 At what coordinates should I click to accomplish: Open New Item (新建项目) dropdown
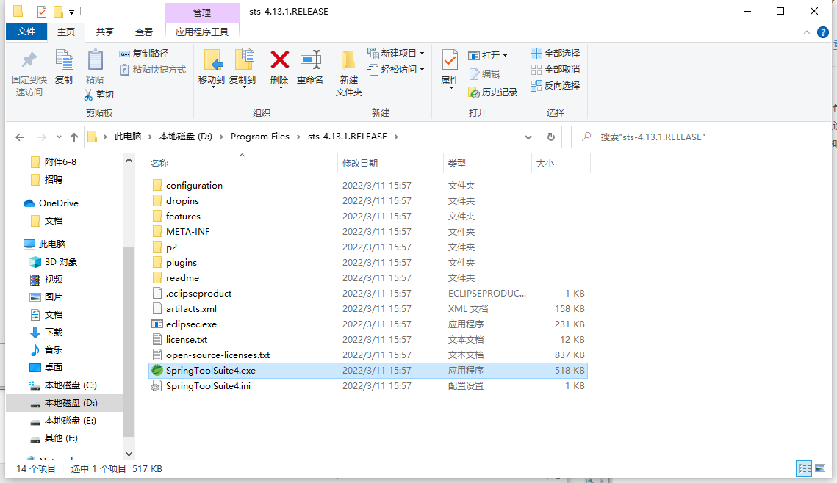(x=396, y=54)
